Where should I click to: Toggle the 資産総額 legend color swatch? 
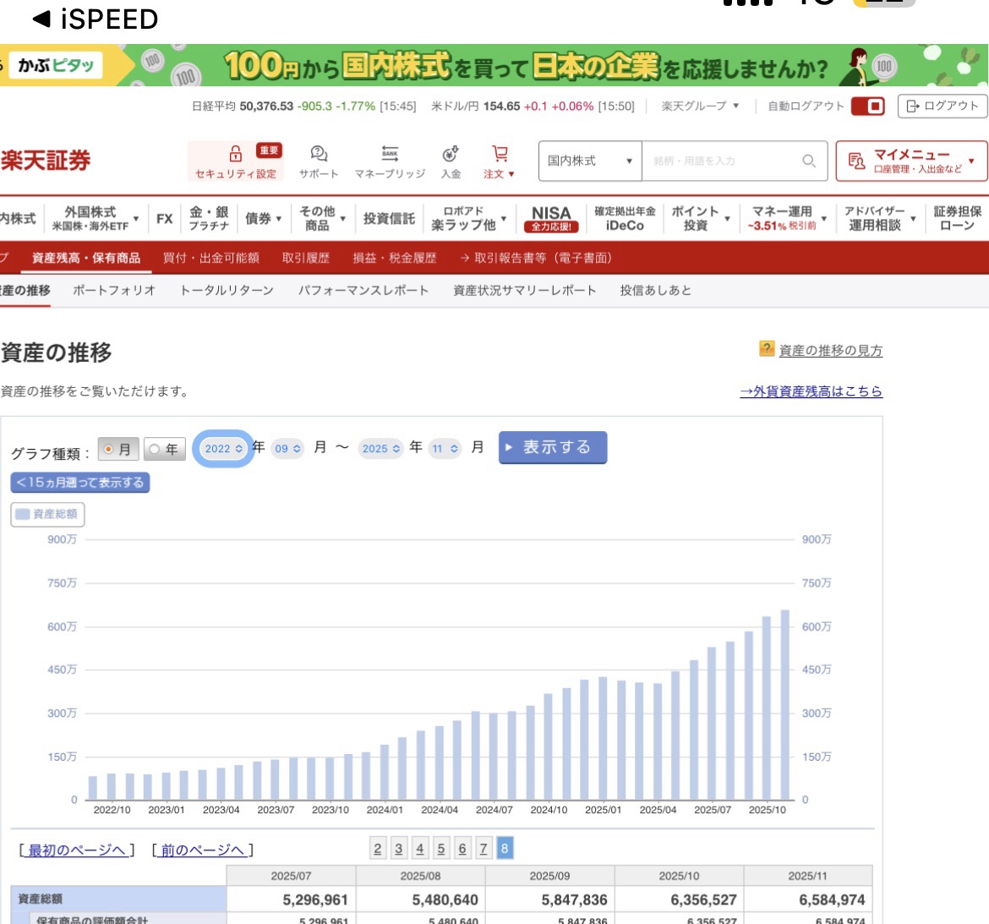tap(23, 514)
